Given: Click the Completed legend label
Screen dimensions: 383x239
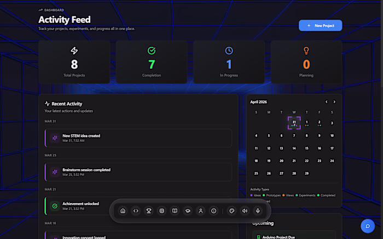Looking at the screenshot, I should (328, 195).
